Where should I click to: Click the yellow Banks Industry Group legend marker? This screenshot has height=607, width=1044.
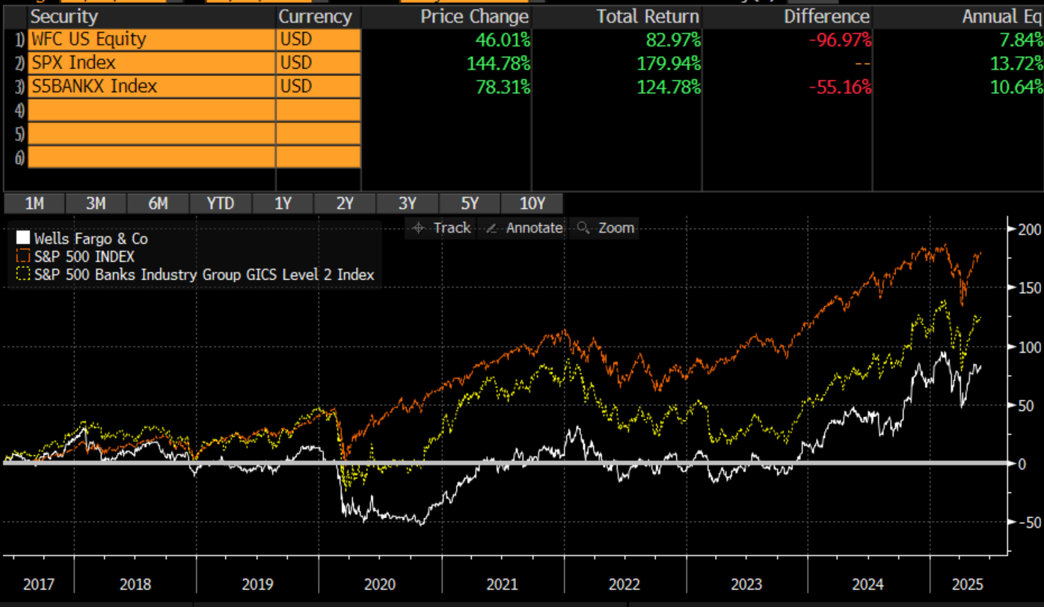(24, 275)
